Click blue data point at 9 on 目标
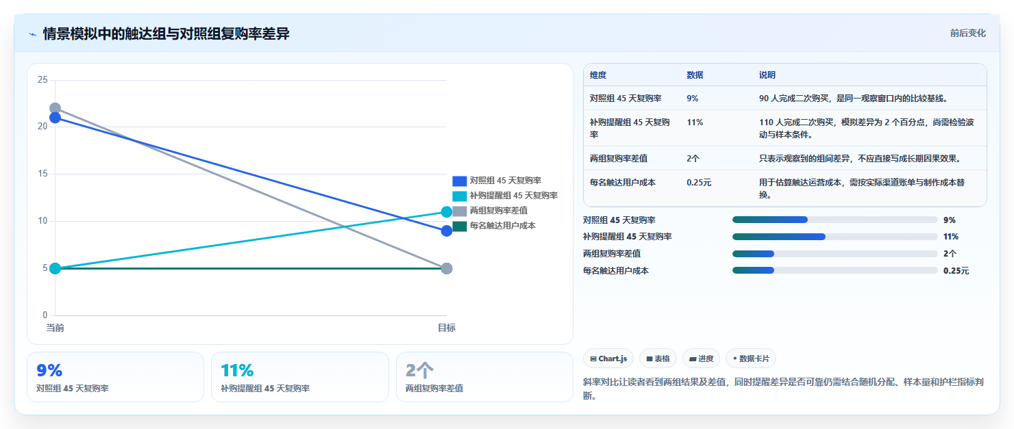Screen dimensions: 1014x429 pos(447,231)
